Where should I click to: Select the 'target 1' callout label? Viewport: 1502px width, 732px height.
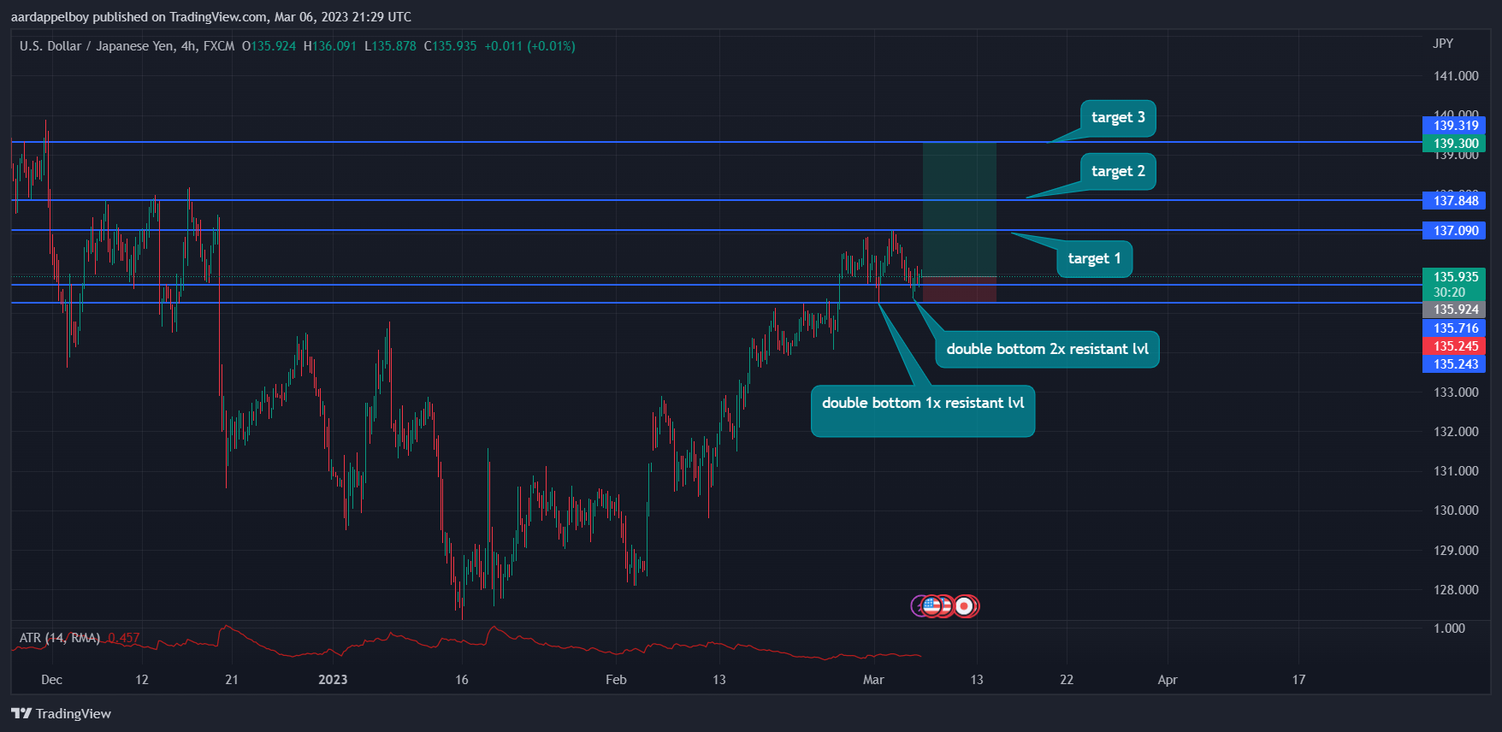[x=1094, y=259]
